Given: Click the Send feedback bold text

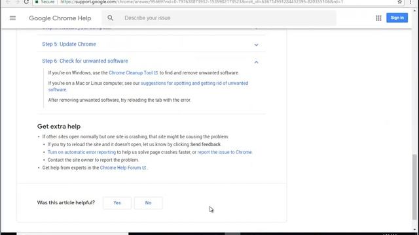Looking at the screenshot, I should click(205, 144).
